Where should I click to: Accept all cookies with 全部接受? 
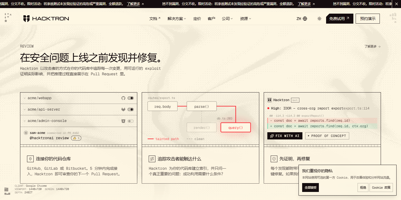(310, 187)
